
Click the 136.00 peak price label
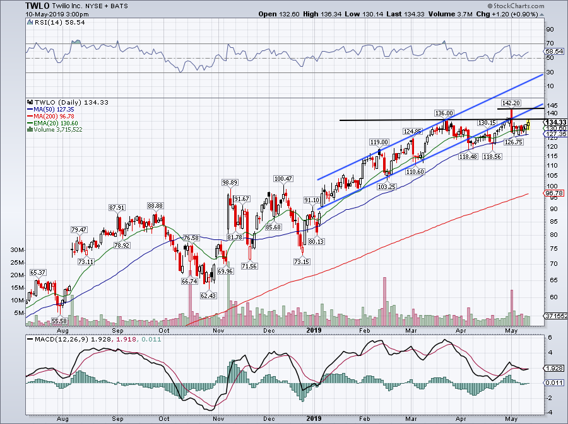point(444,113)
